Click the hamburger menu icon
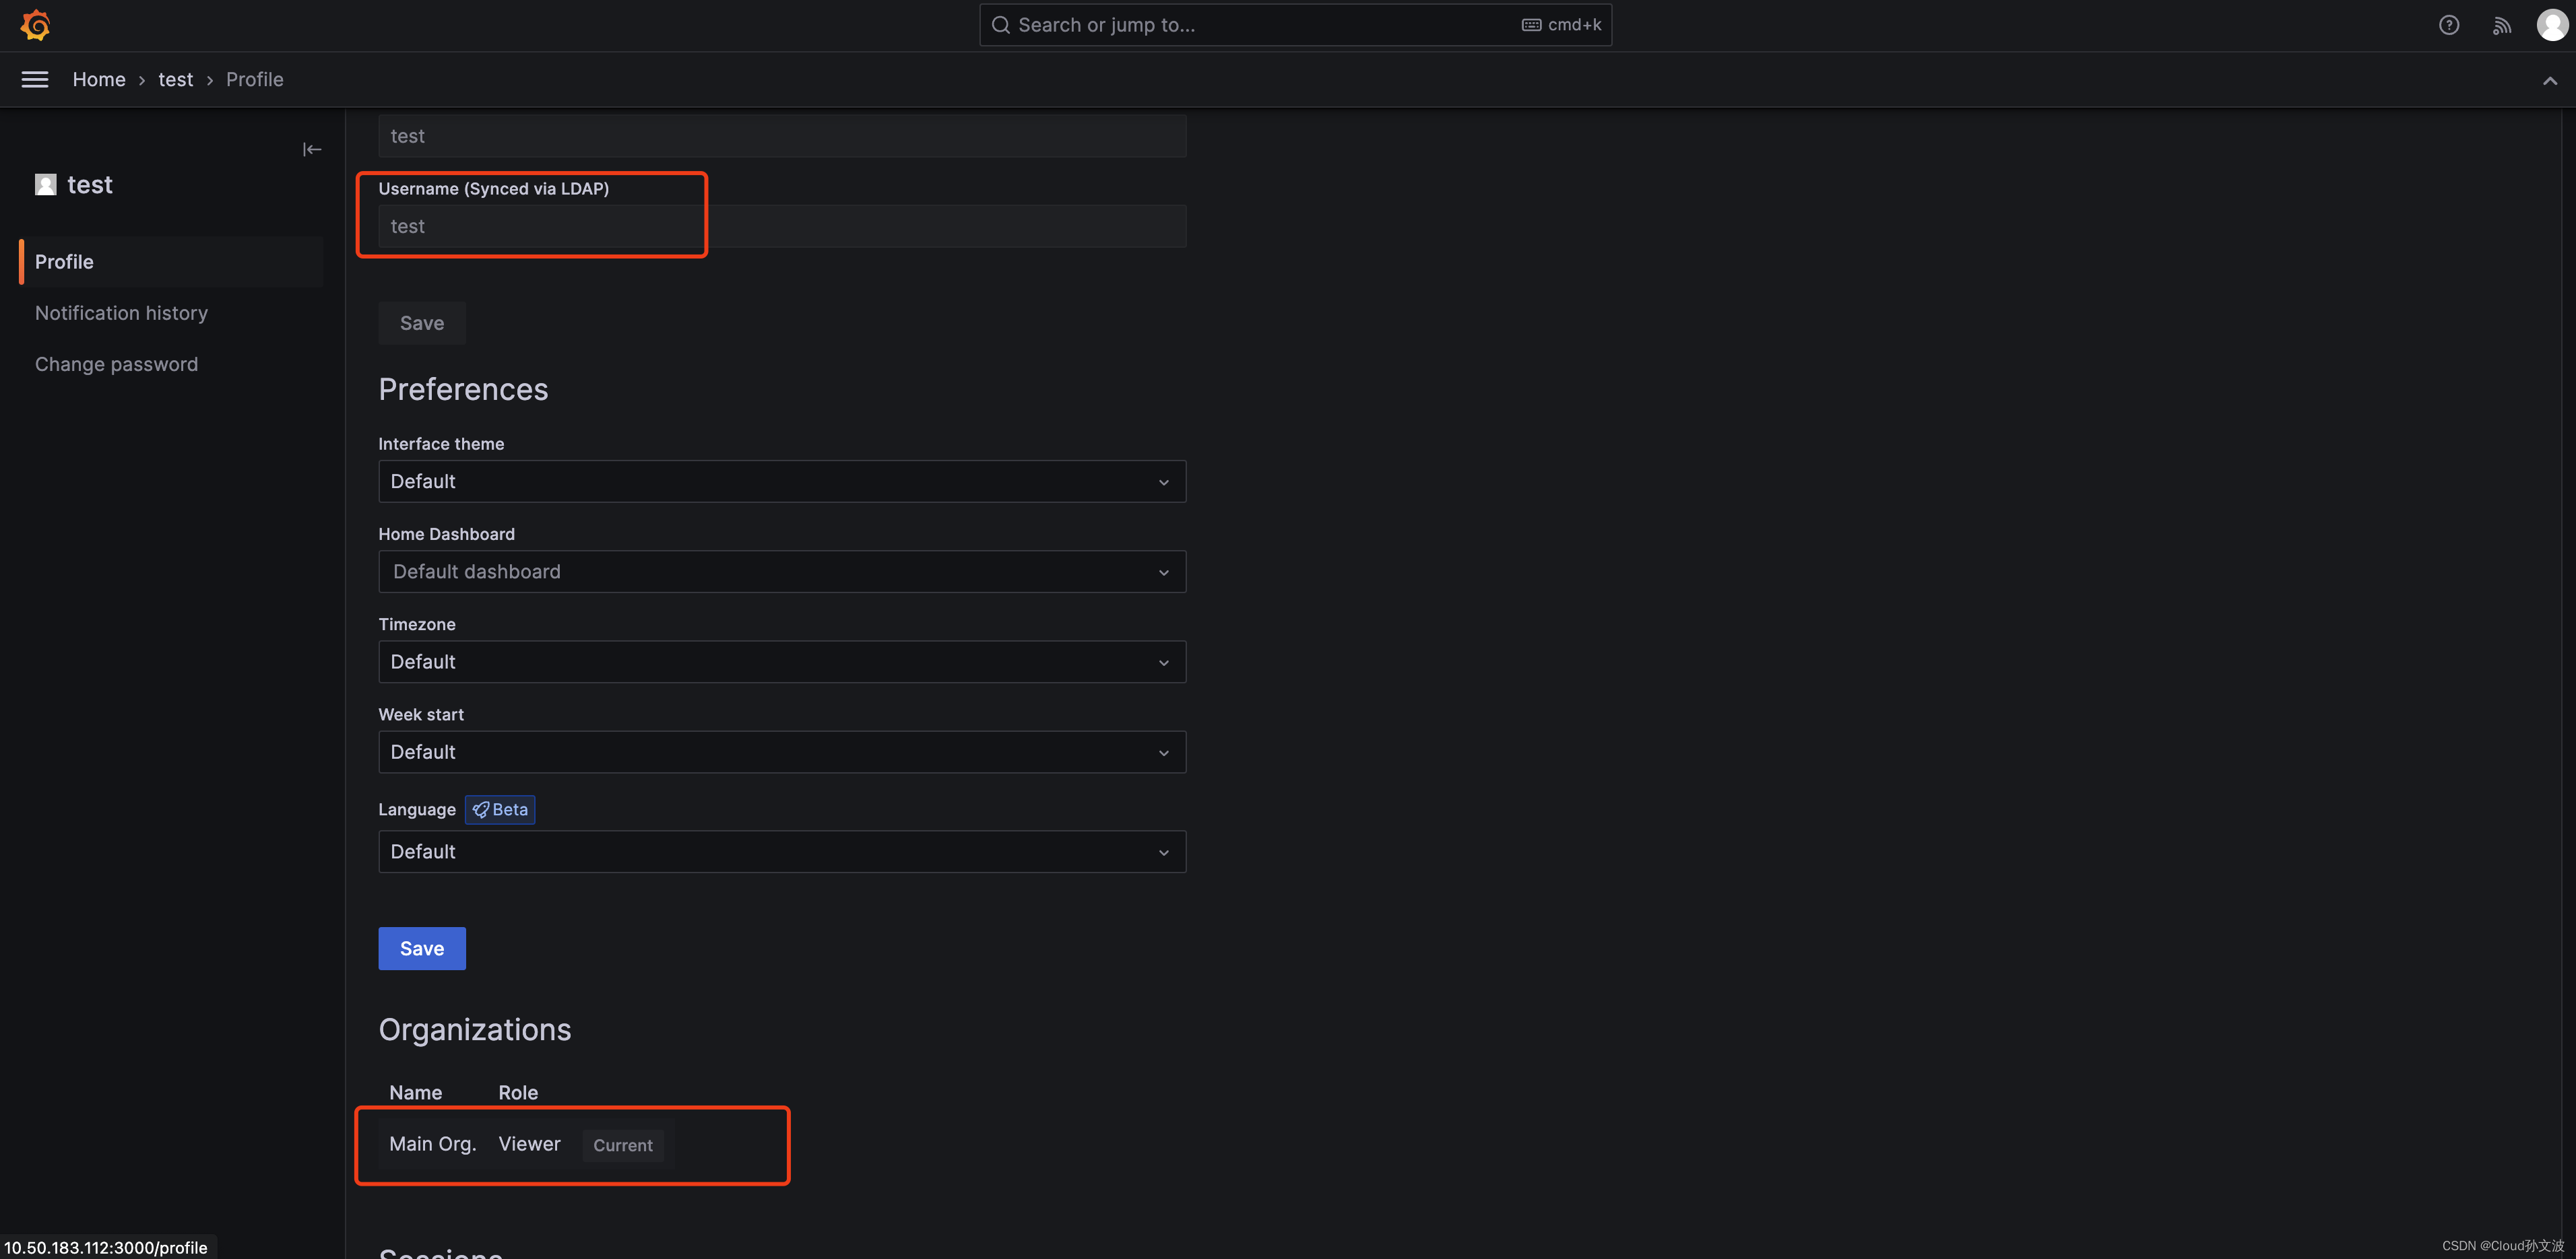The width and height of the screenshot is (2576, 1259). click(34, 79)
